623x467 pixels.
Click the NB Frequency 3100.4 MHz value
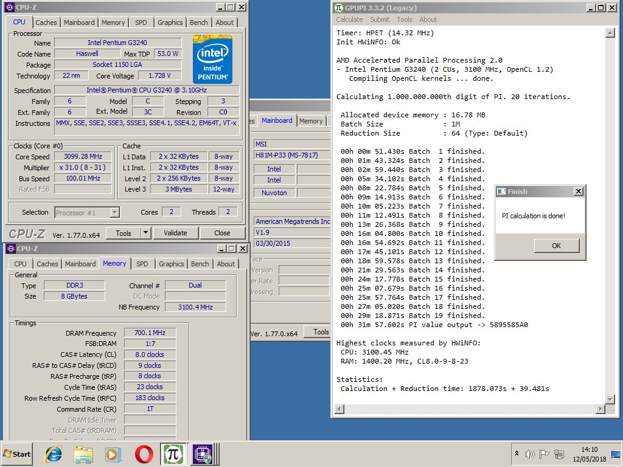point(195,307)
